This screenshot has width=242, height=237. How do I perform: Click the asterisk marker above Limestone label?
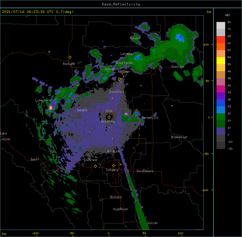point(43,97)
